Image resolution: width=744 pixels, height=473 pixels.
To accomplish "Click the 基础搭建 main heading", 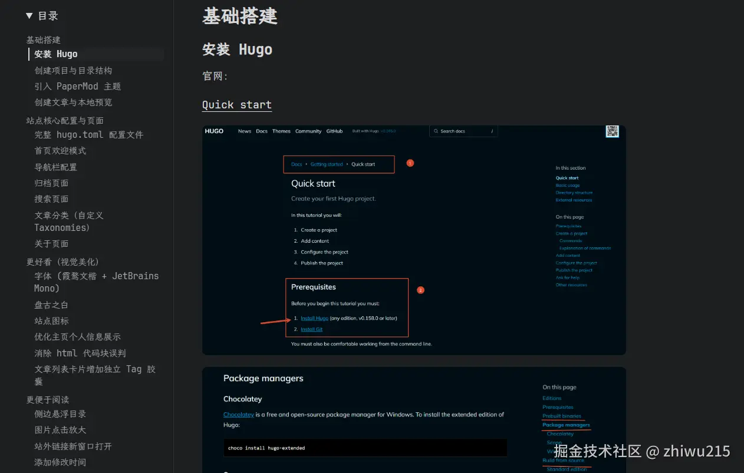I will coord(240,16).
